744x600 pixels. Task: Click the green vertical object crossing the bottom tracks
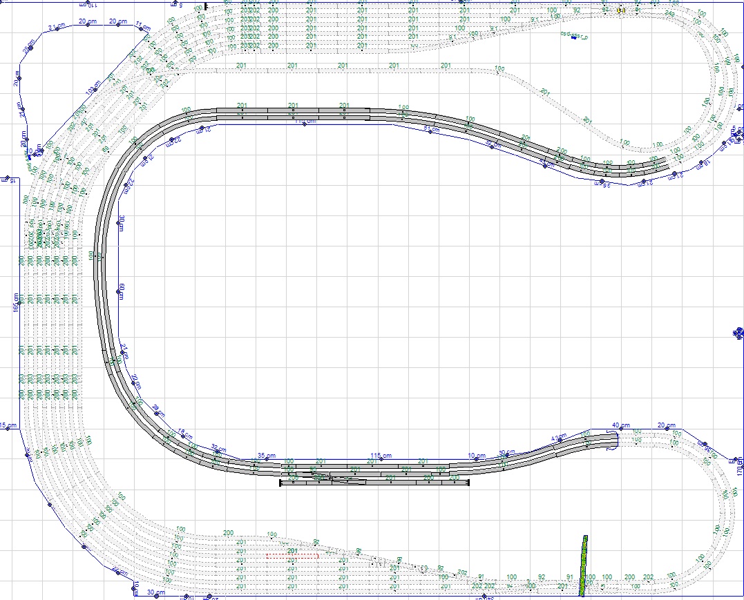pos(584,565)
